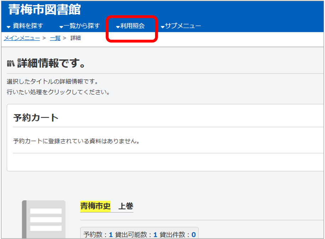Click the triangle arrow before サブメニュー

point(162,27)
